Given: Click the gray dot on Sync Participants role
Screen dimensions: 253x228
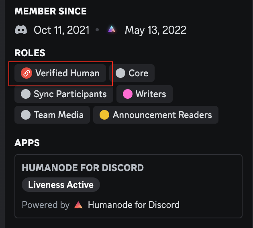Looking at the screenshot, I should [26, 94].
